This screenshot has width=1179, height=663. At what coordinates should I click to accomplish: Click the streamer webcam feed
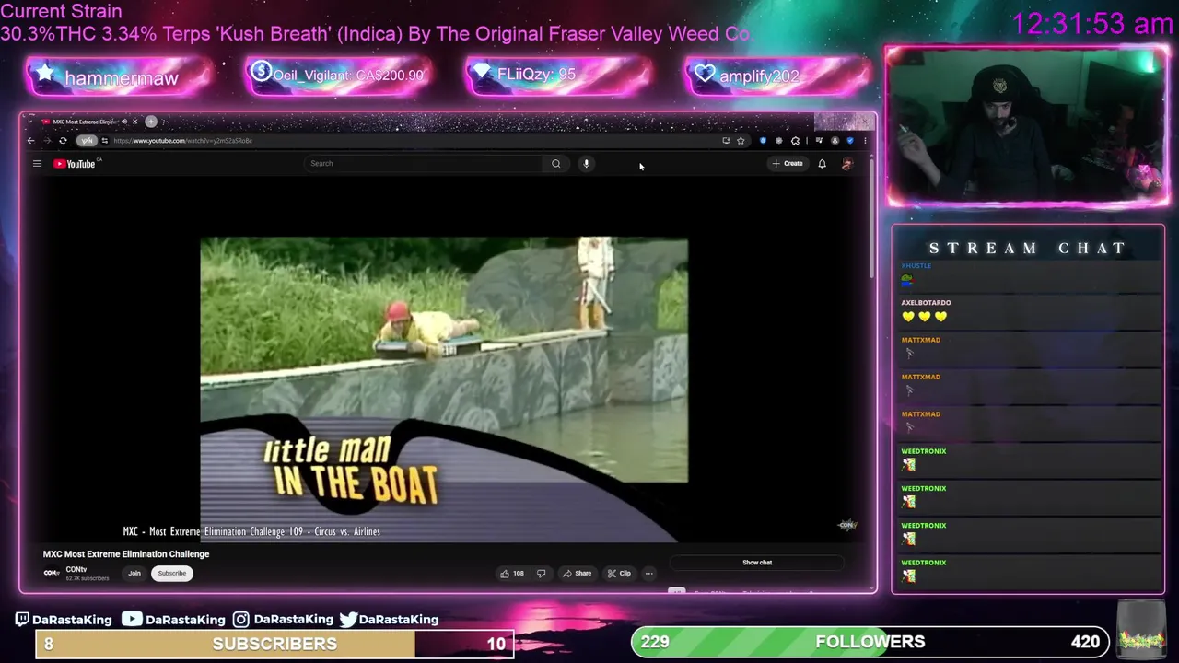(x=1027, y=127)
